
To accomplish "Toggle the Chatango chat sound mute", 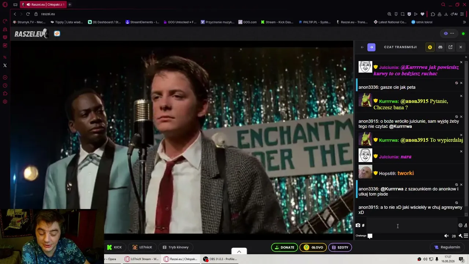I will [x=446, y=236].
